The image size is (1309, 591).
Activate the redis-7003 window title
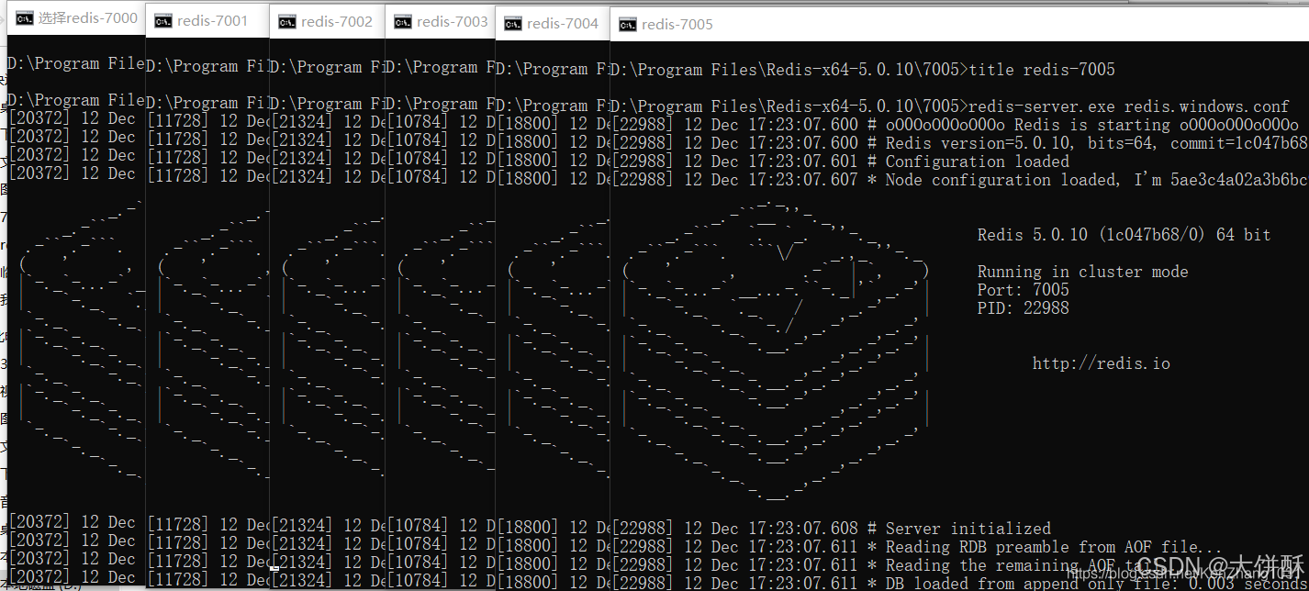coord(452,22)
